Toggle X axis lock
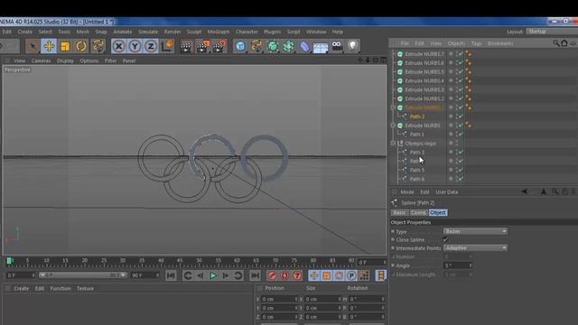The width and height of the screenshot is (578, 325). [118, 46]
